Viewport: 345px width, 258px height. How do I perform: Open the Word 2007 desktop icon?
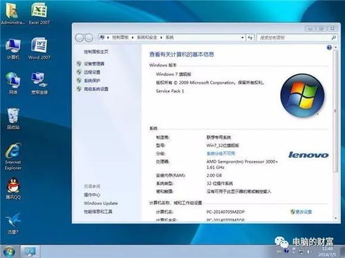click(x=39, y=48)
